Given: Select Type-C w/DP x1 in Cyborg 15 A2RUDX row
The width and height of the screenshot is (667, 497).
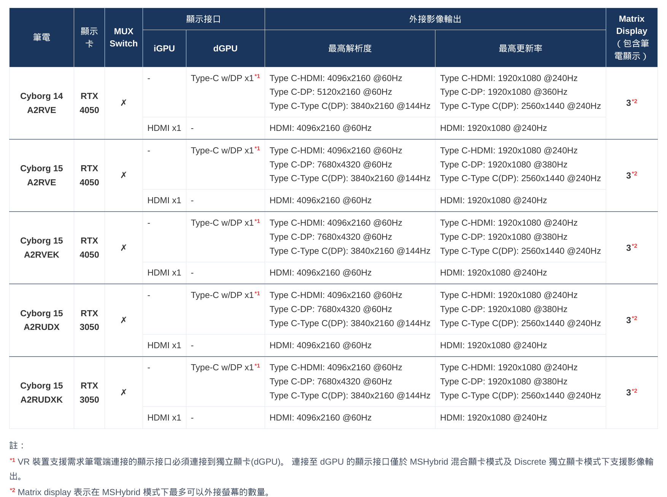Looking at the screenshot, I should pyautogui.click(x=225, y=295).
